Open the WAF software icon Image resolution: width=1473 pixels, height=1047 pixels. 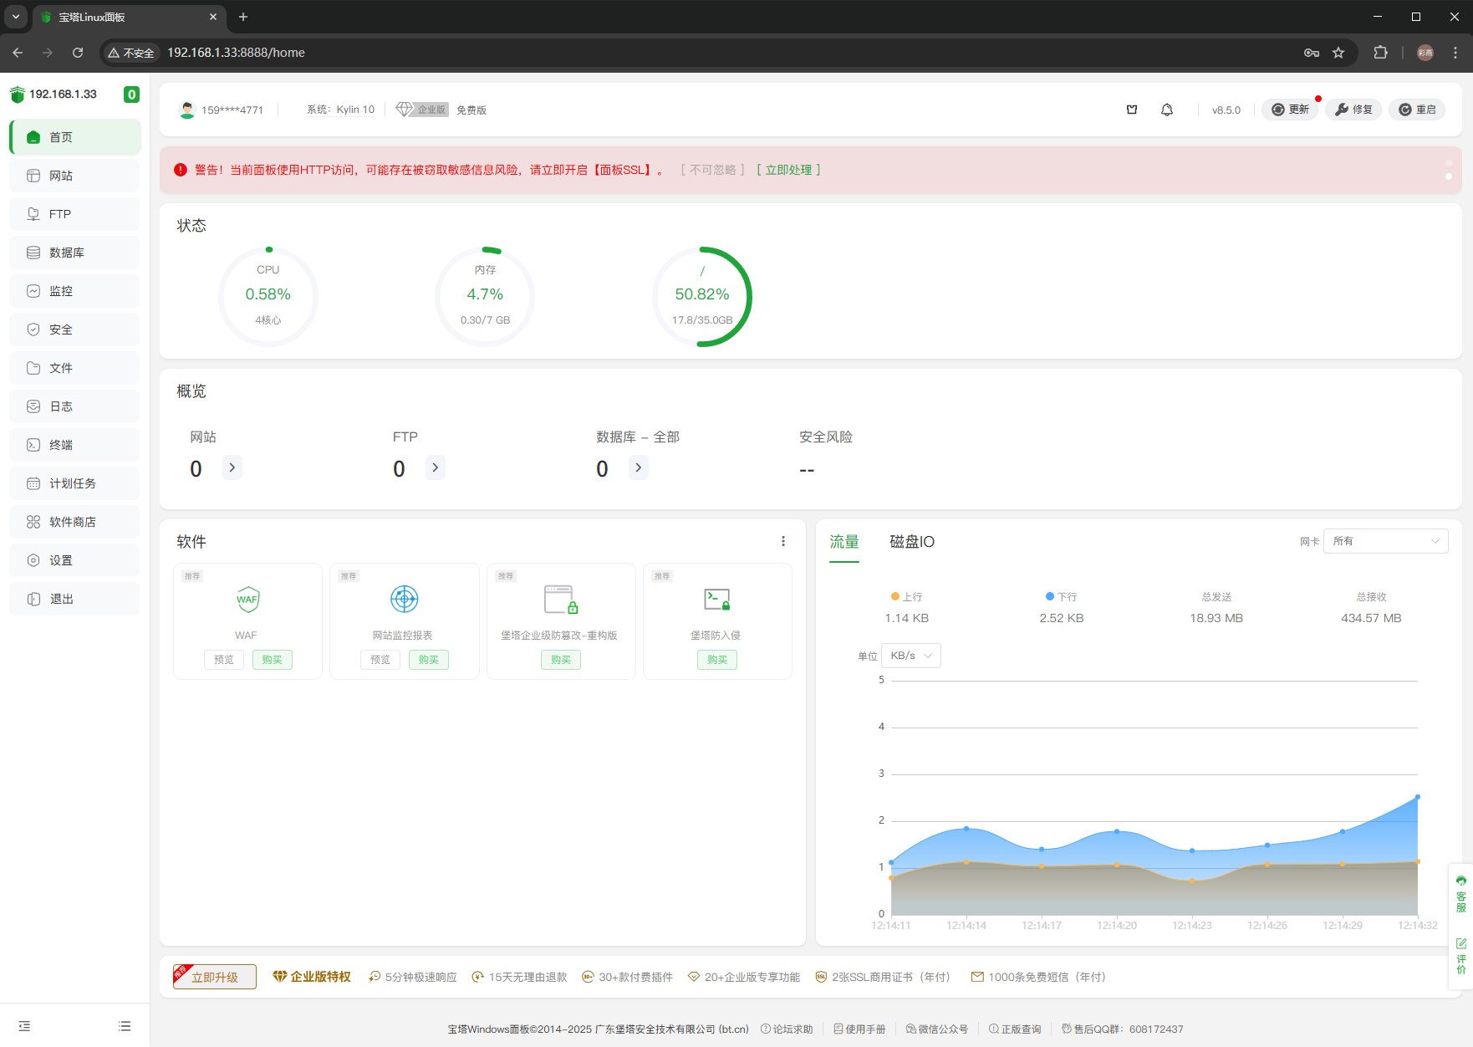(x=247, y=600)
